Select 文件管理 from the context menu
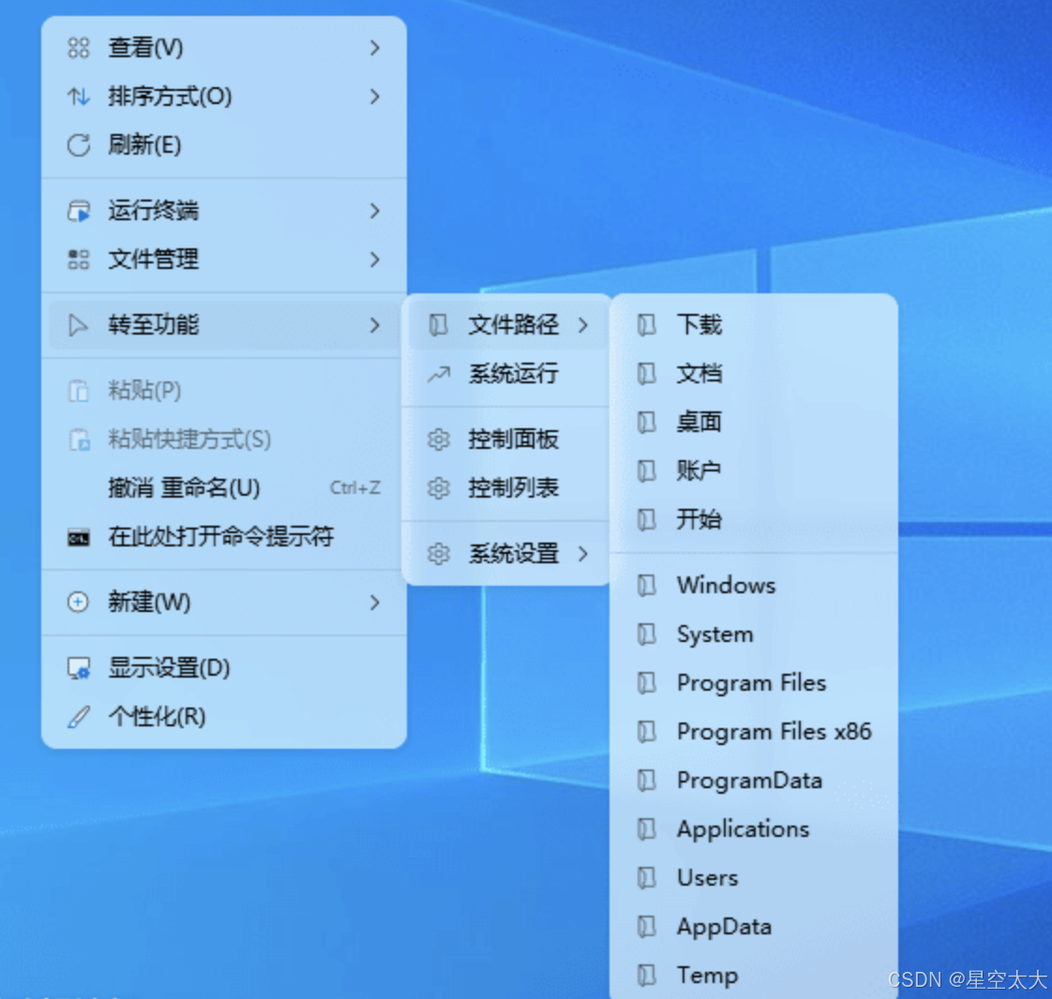The height and width of the screenshot is (999, 1052). coord(155,260)
